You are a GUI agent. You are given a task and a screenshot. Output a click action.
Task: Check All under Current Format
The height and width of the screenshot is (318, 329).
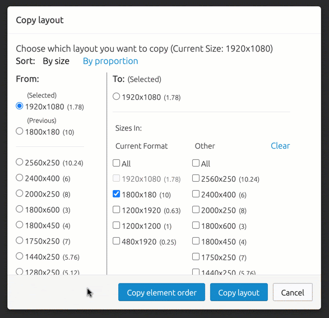(116, 163)
